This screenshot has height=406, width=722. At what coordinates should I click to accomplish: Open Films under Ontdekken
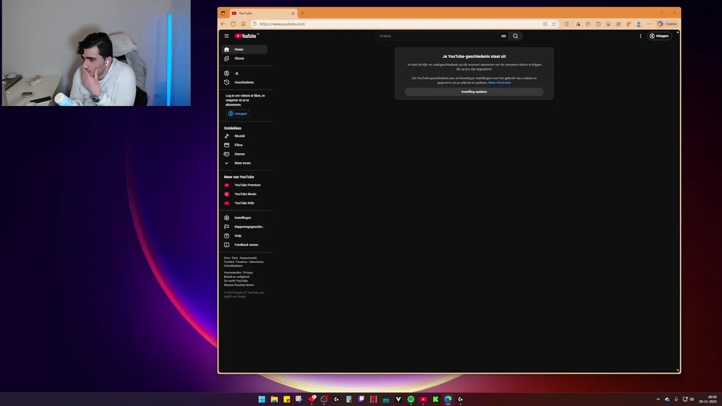(244, 145)
